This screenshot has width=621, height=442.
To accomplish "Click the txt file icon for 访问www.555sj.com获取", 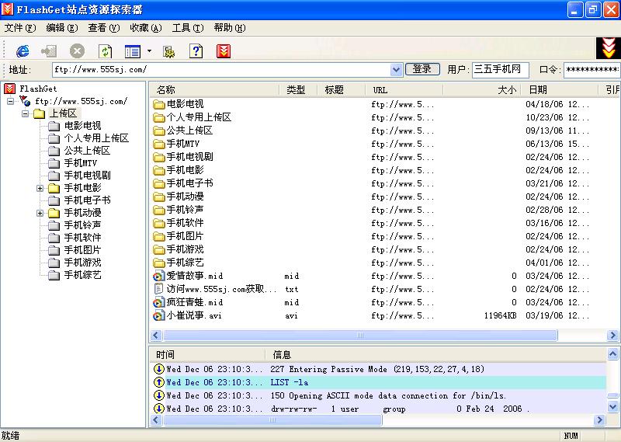I will coord(158,289).
